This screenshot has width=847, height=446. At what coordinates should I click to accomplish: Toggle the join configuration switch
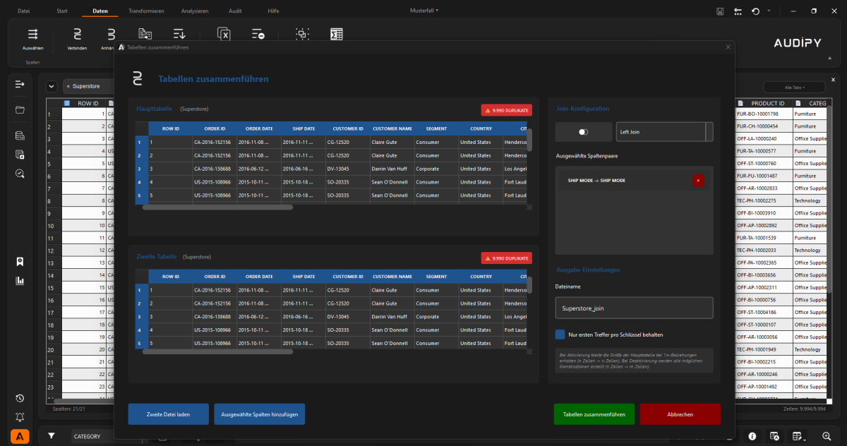pyautogui.click(x=583, y=132)
